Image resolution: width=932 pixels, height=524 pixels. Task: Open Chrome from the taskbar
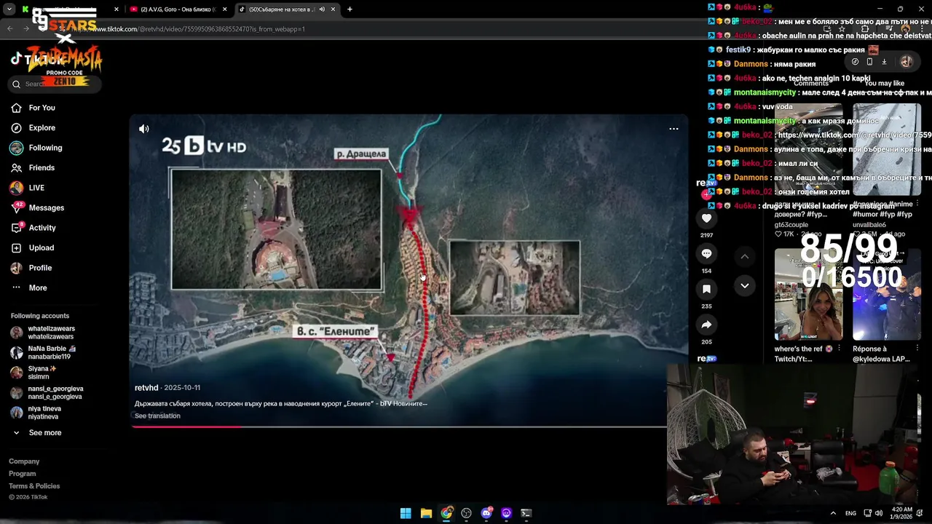[446, 513]
